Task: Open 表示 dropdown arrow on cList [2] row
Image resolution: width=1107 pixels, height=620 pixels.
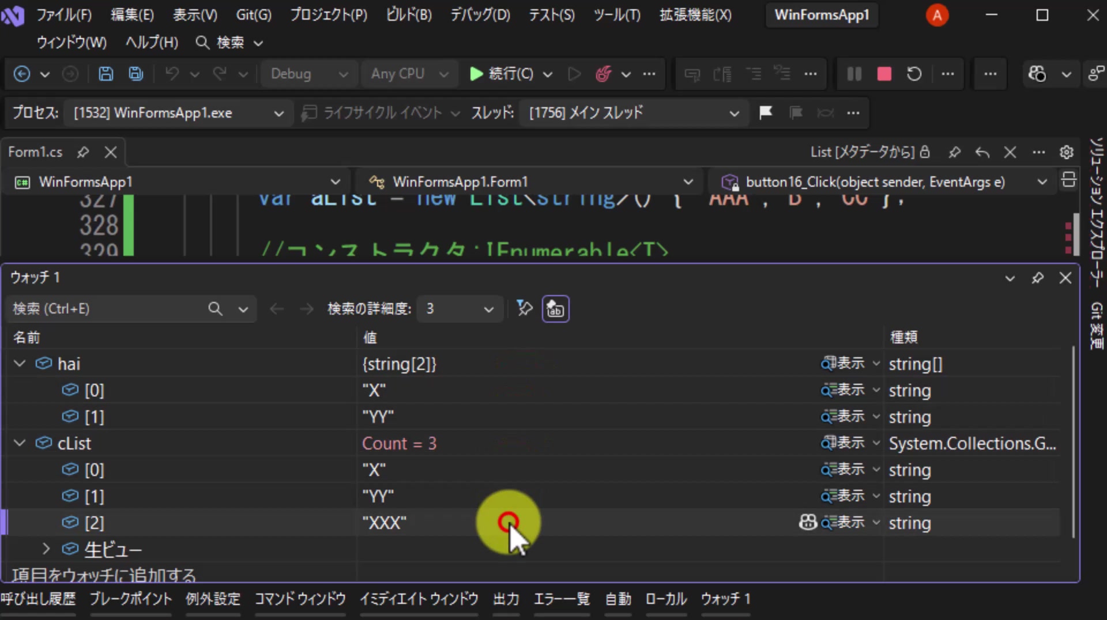Action: click(x=876, y=523)
